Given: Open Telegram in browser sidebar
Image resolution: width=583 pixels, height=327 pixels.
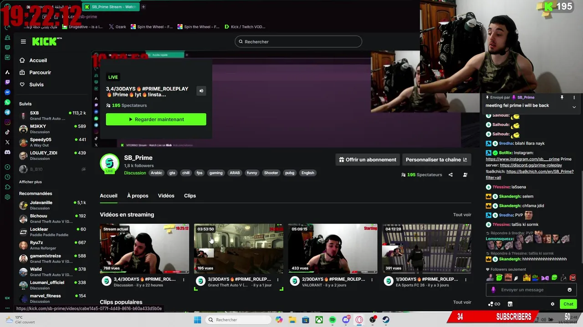Looking at the screenshot, I should pos(7,112).
